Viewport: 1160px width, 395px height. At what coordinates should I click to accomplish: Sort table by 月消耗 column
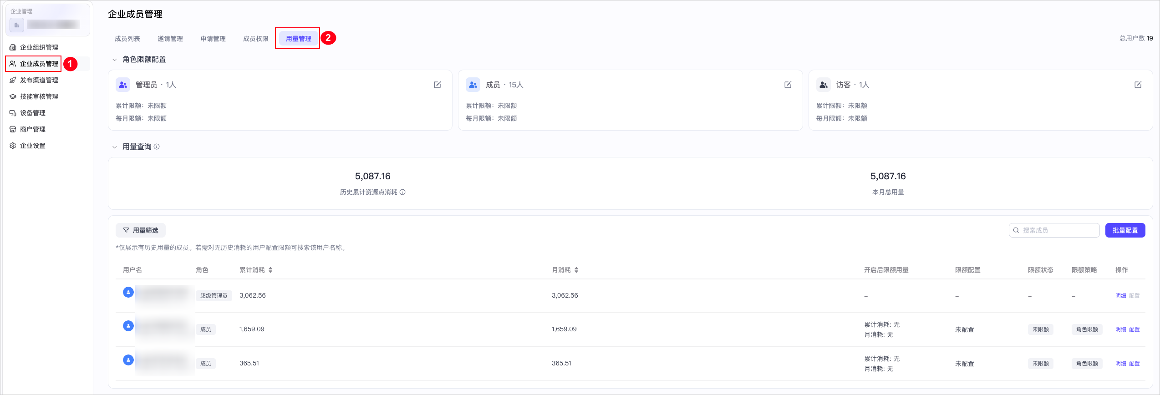[x=576, y=270]
